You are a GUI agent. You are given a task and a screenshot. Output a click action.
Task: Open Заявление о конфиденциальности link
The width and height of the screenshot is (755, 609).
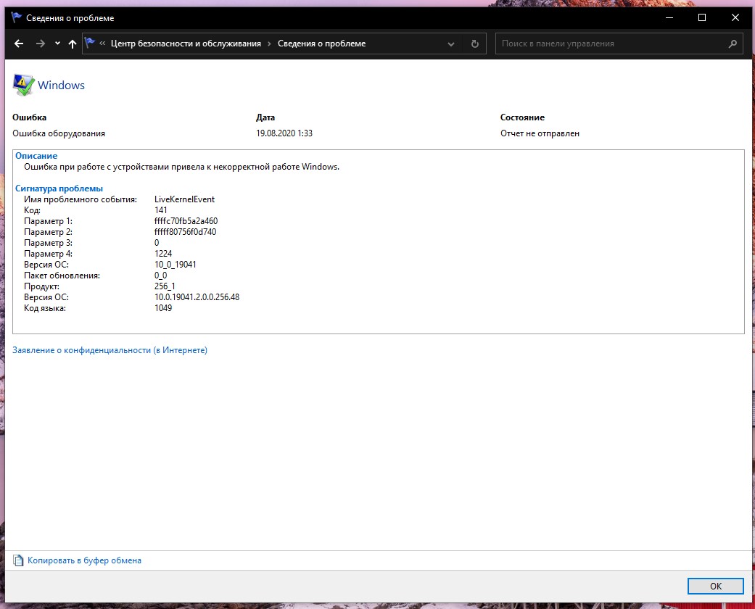pyautogui.click(x=110, y=350)
